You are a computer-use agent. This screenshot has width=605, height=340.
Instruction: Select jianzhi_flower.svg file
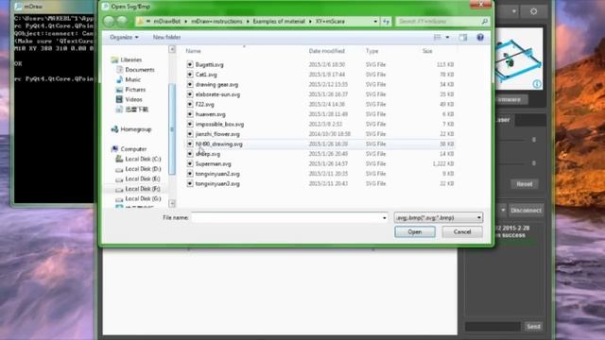(x=217, y=134)
